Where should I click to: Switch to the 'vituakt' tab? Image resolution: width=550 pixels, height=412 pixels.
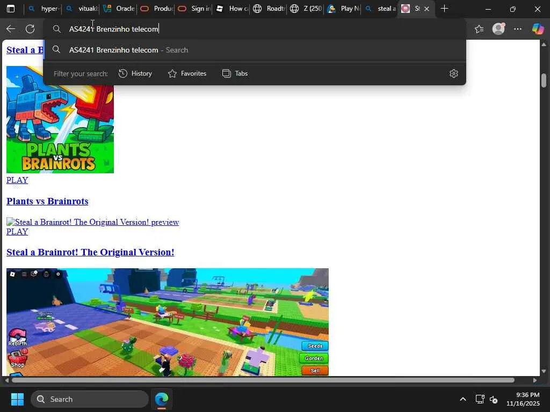coord(81,9)
